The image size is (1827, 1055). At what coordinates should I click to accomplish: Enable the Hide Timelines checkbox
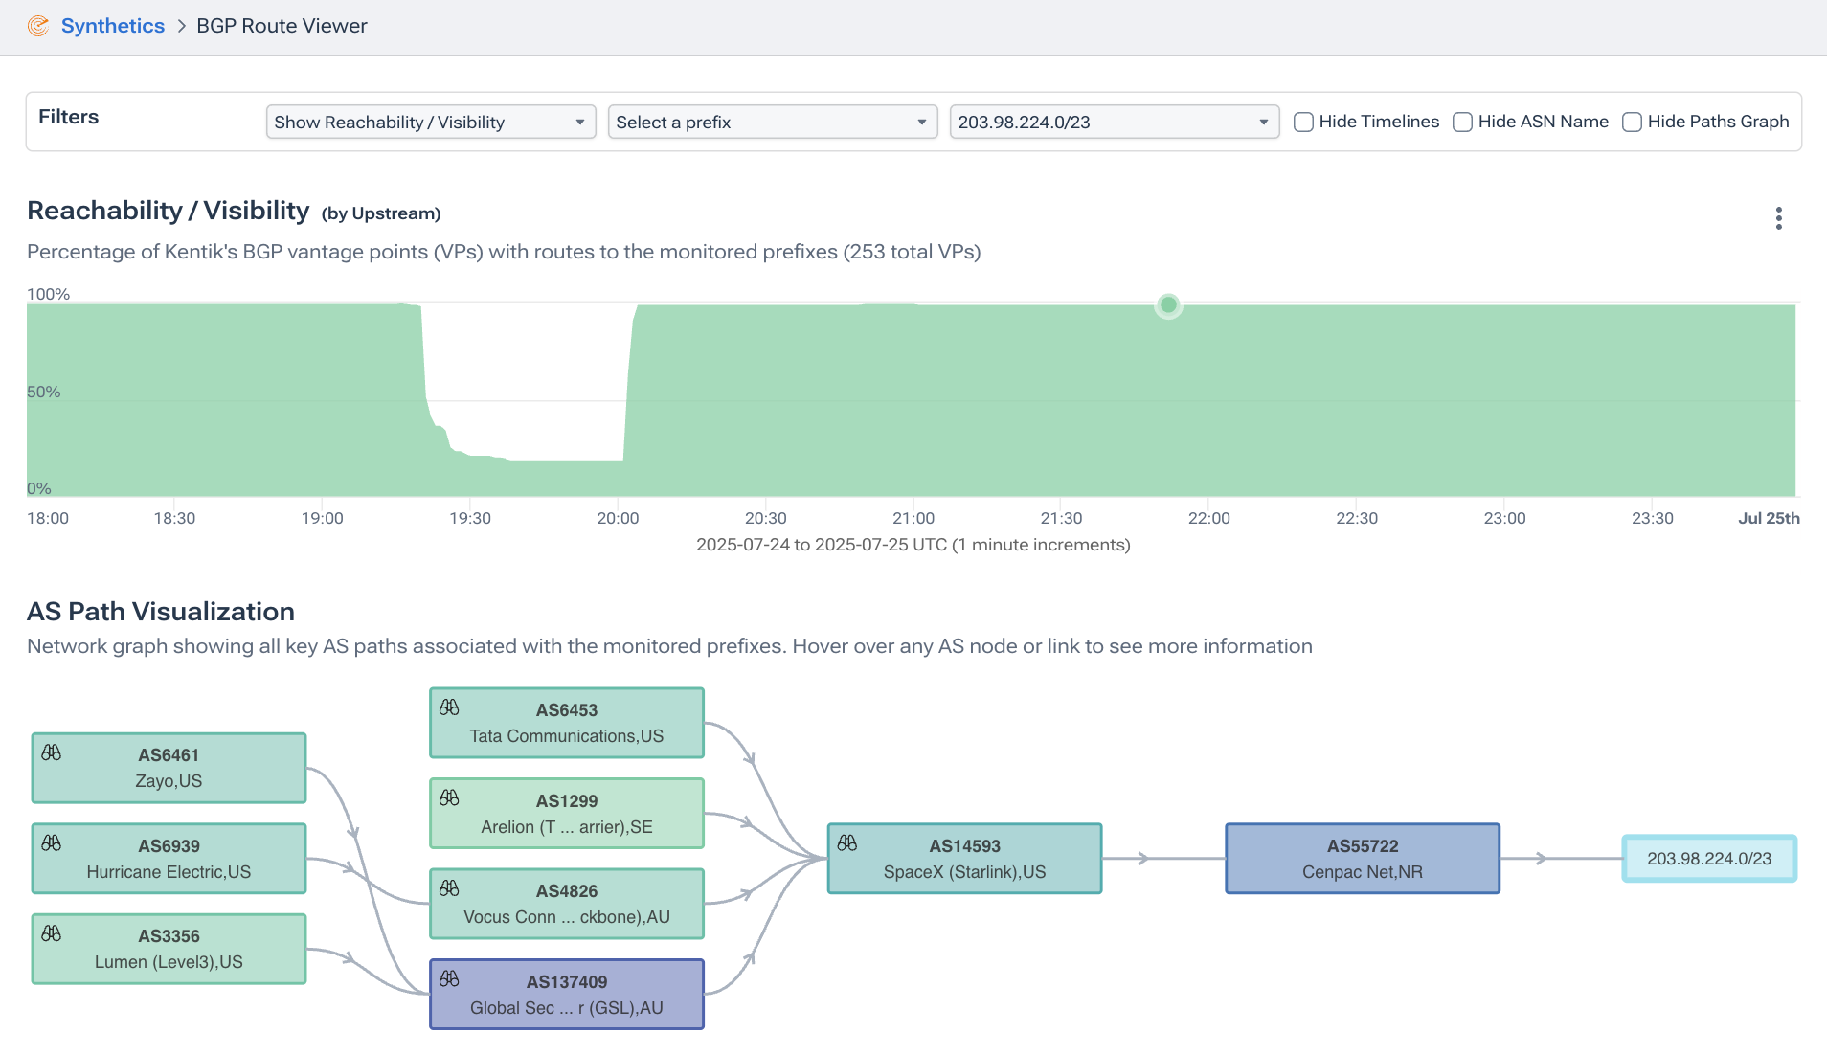point(1303,122)
